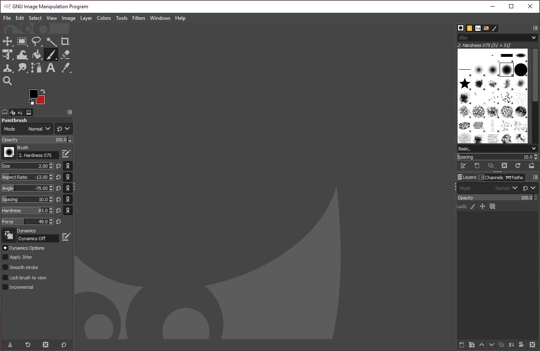Link Spacing to brush default
Screen dimensions: 540x351
[x=68, y=199]
